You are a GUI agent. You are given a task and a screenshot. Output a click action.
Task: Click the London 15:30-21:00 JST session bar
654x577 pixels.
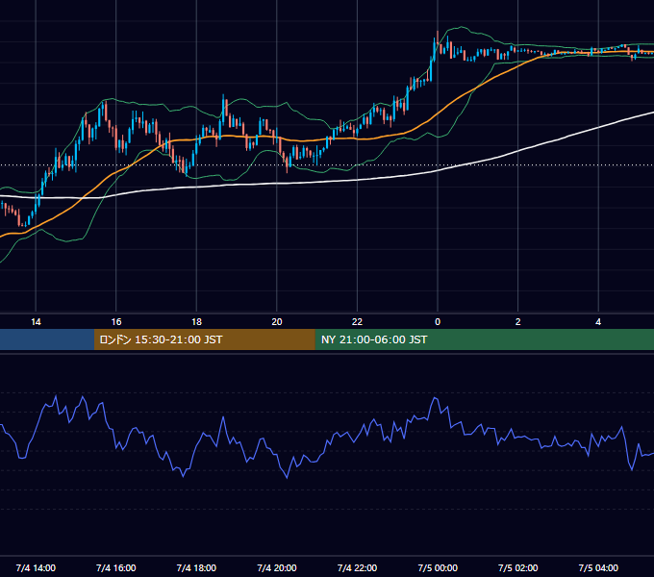coord(204,339)
